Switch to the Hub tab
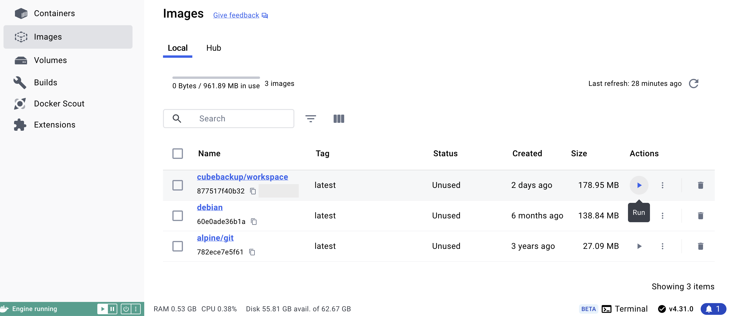The height and width of the screenshot is (316, 730). click(x=214, y=48)
